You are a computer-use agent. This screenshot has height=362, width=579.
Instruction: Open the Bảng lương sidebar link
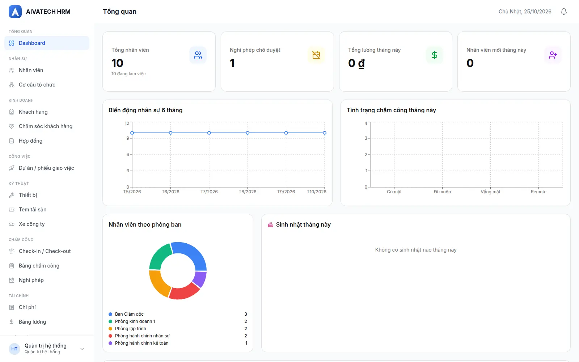(47, 322)
